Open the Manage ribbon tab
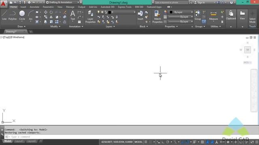Viewport: 259px width, 145px height. click(x=70, y=7)
